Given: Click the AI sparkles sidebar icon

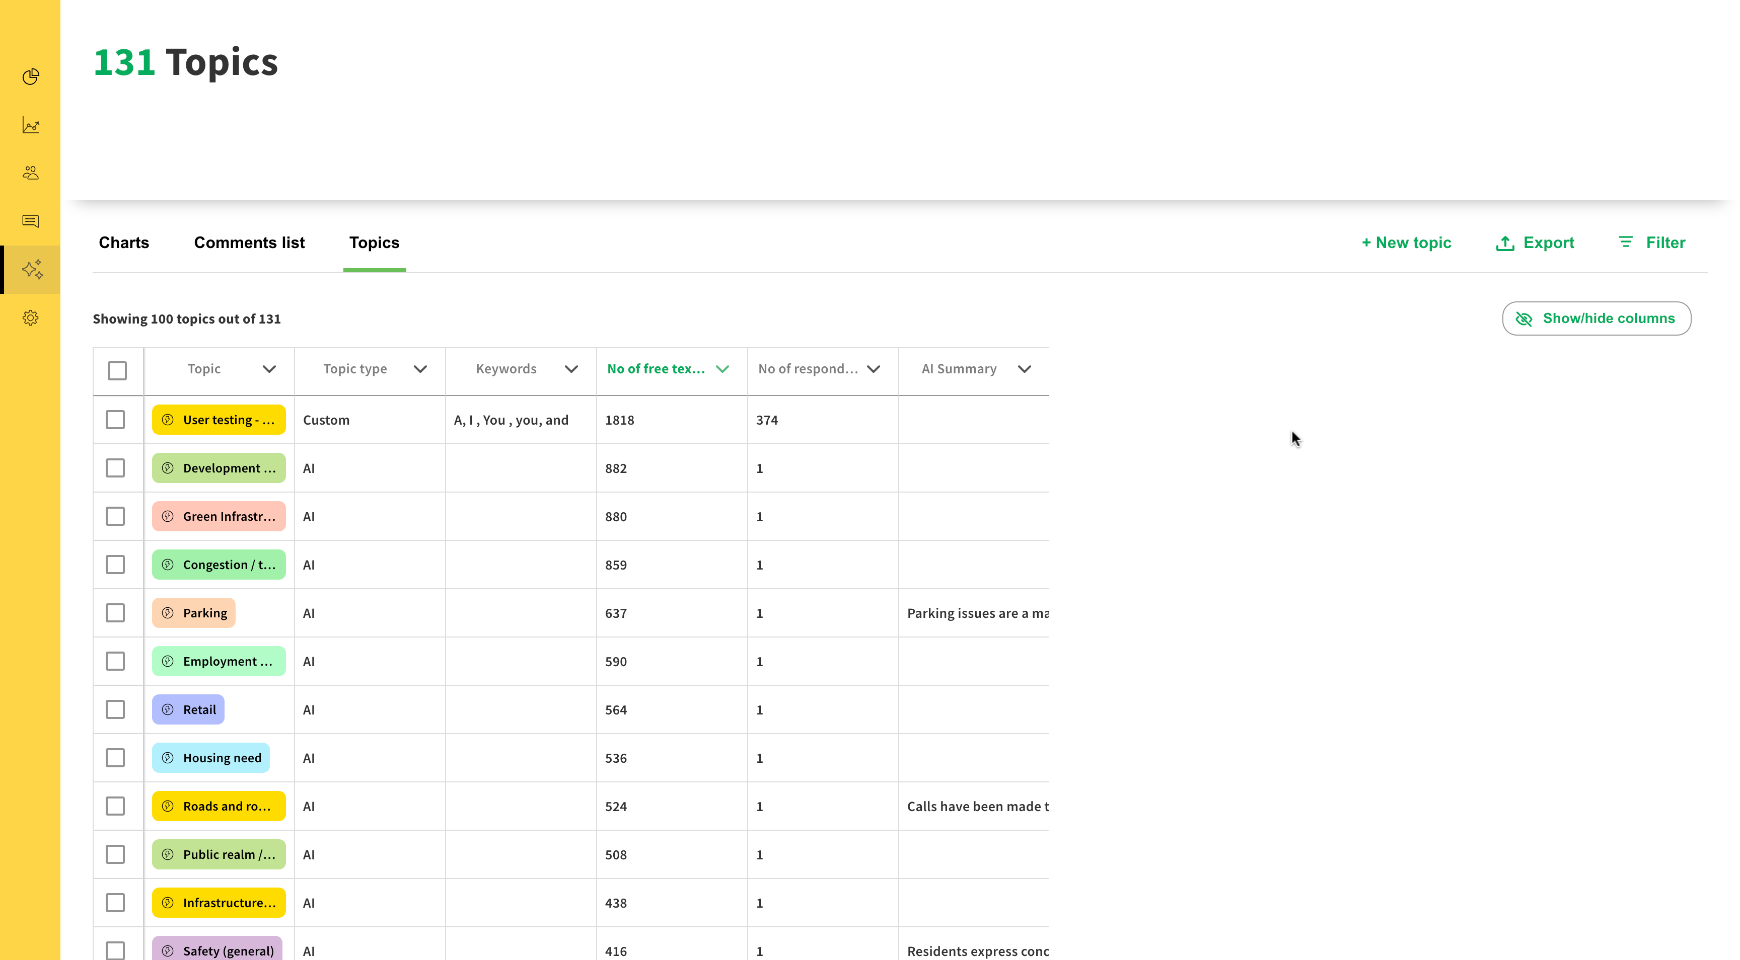Looking at the screenshot, I should point(32,269).
